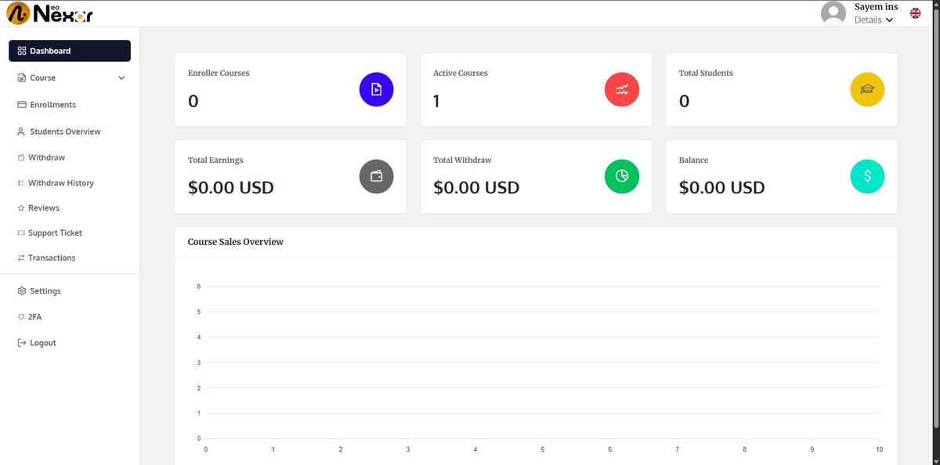
Task: Click the Enrollments card icon in sidebar
Action: (x=22, y=105)
